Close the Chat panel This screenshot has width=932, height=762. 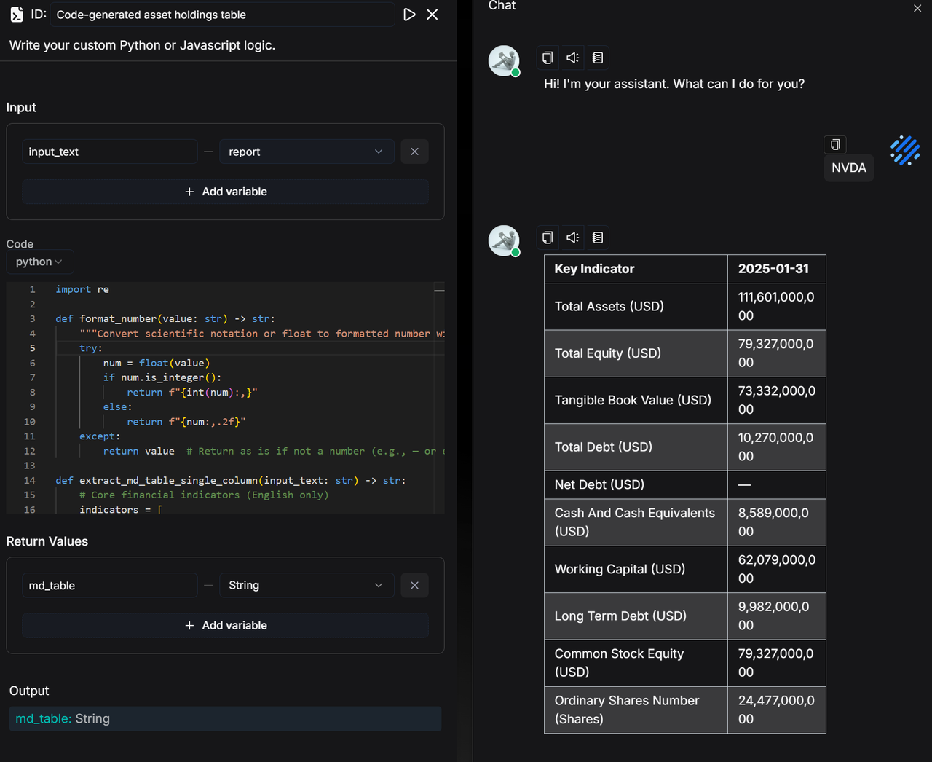(x=917, y=8)
